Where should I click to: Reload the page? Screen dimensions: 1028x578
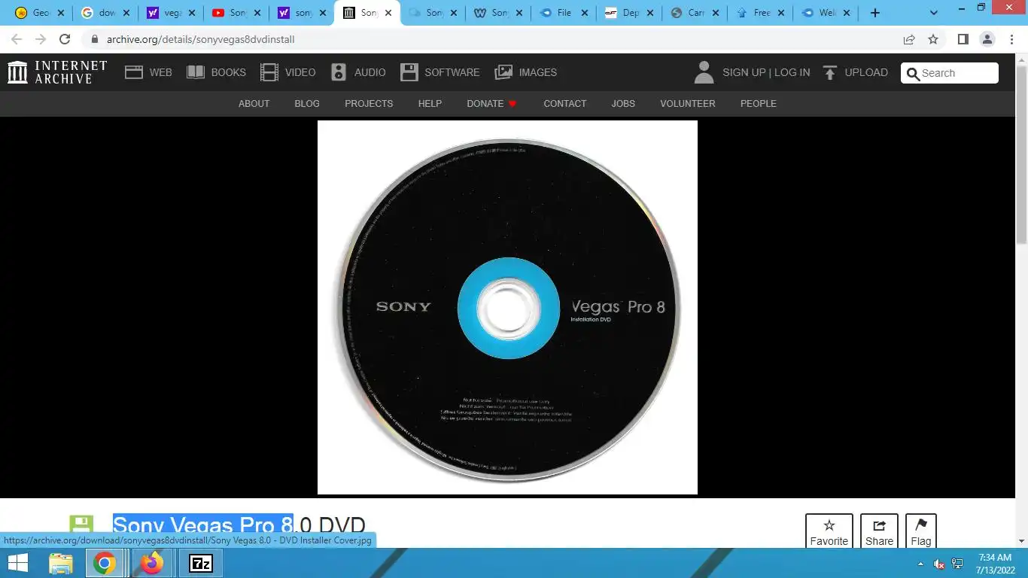65,39
